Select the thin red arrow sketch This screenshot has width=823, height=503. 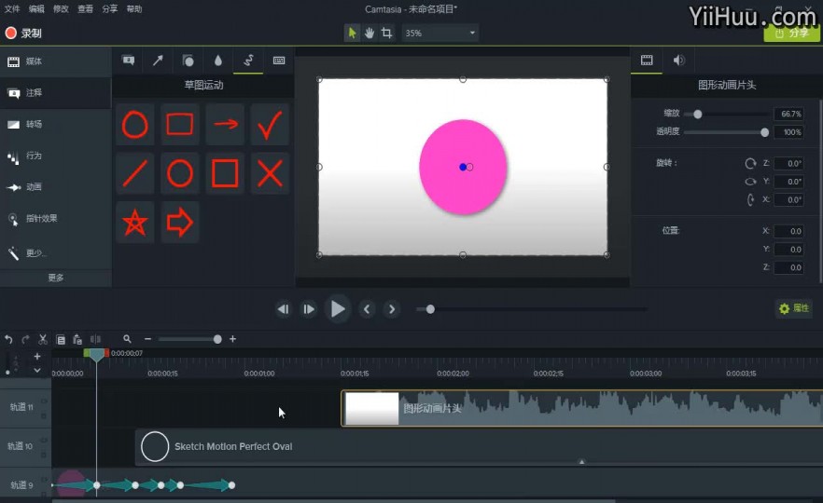pos(225,124)
